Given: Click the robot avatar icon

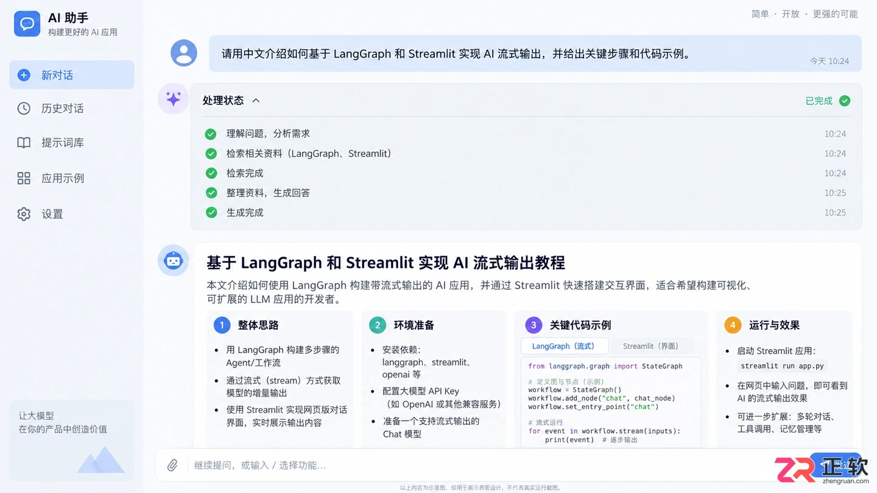Looking at the screenshot, I should 174,260.
